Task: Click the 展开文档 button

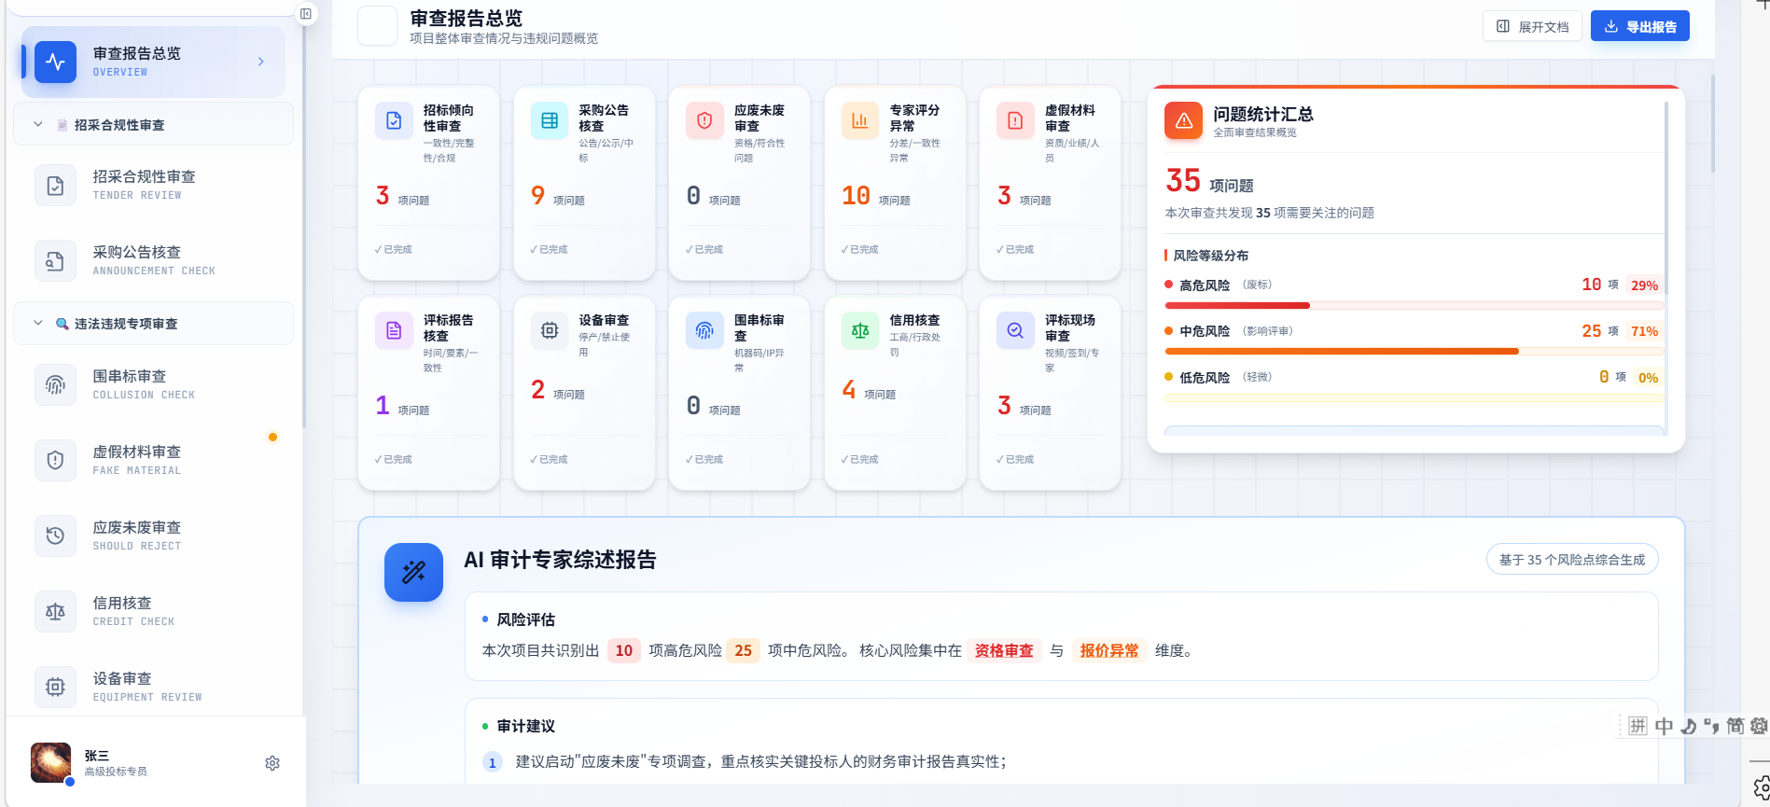Action: (1531, 26)
